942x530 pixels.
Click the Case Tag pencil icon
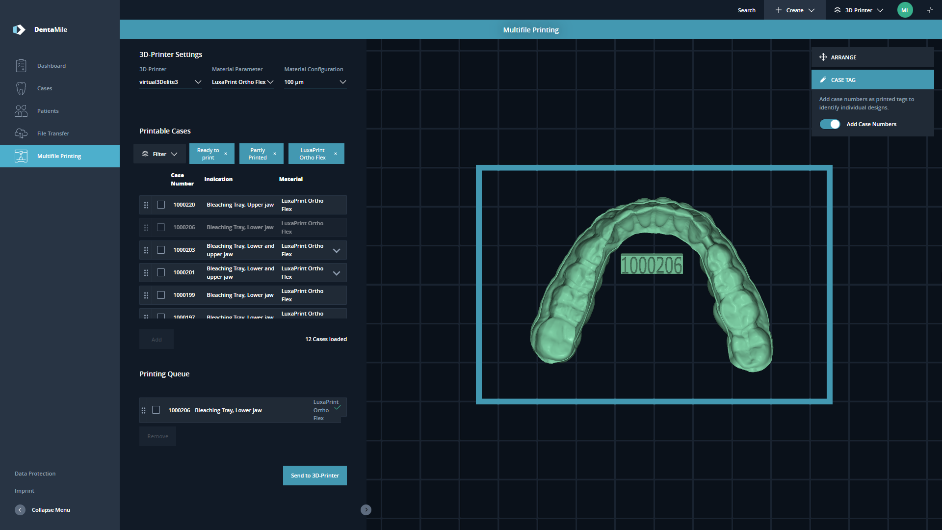823,79
